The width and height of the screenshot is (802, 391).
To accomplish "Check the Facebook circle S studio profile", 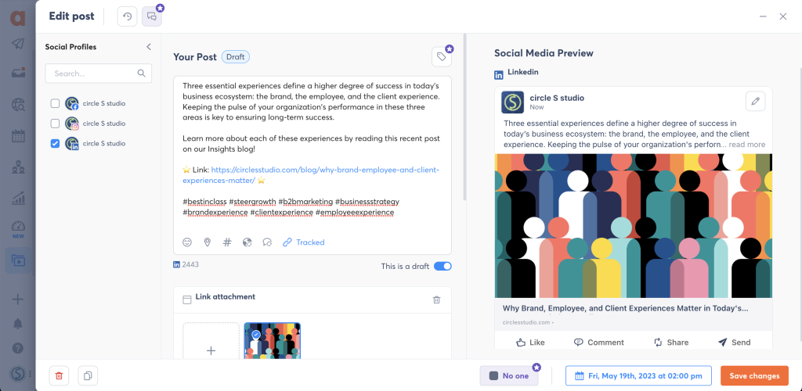I will pos(56,104).
